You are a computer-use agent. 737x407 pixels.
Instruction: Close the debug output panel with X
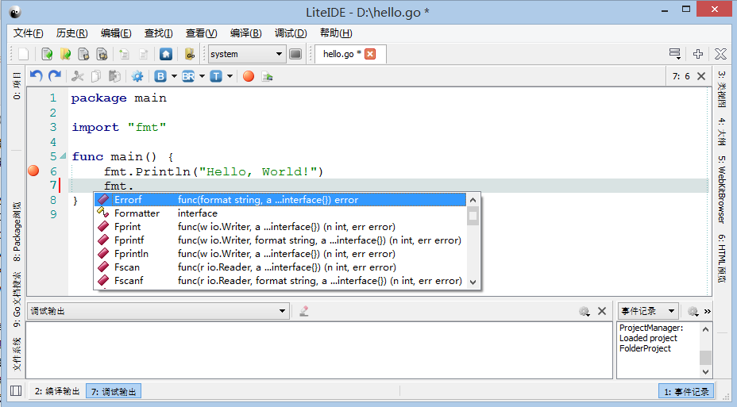pos(602,311)
